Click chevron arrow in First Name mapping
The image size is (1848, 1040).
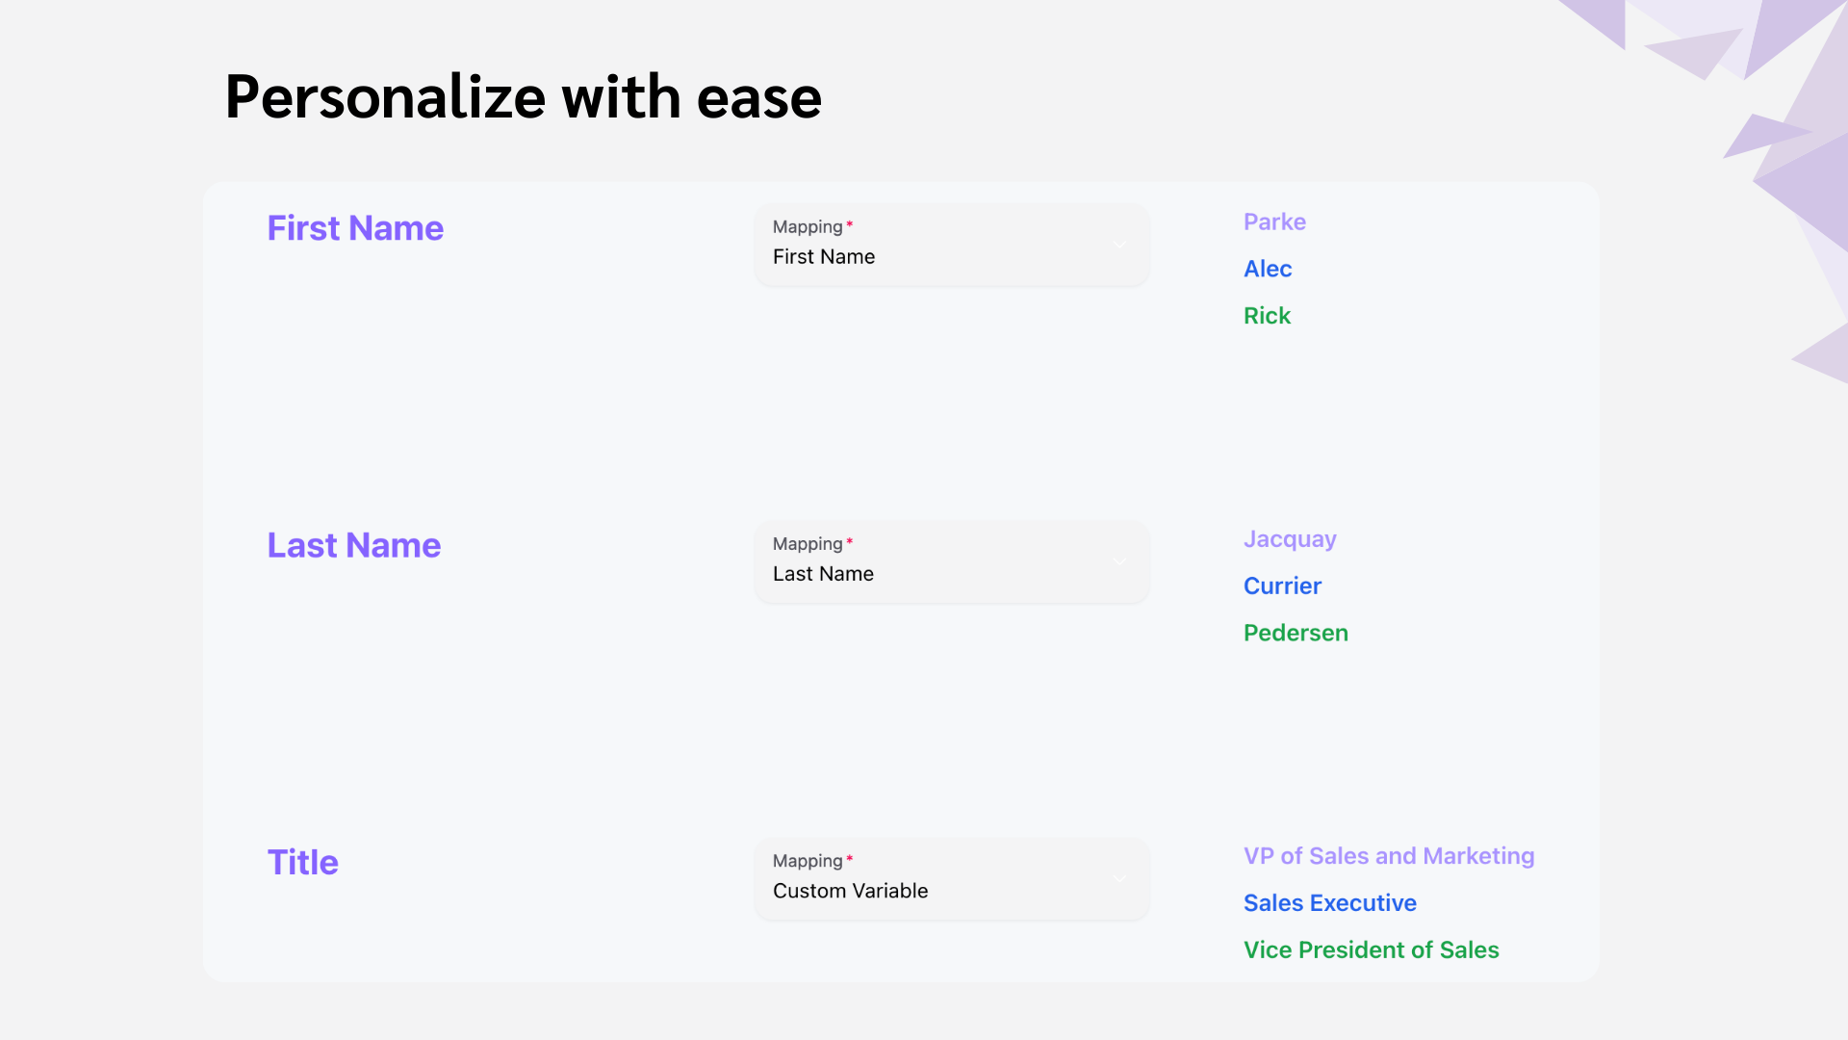pyautogui.click(x=1120, y=245)
